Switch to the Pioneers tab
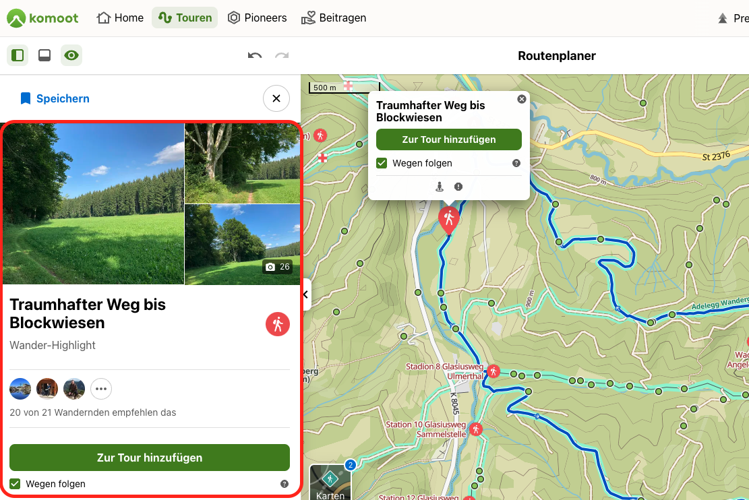The height and width of the screenshot is (500, 749). [x=257, y=18]
